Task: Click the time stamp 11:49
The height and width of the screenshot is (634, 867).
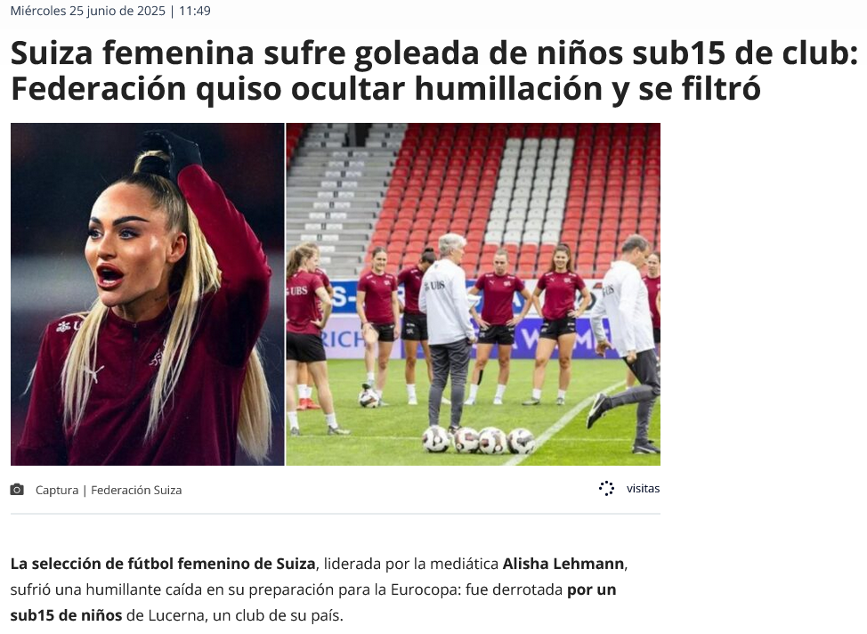Action: point(195,11)
